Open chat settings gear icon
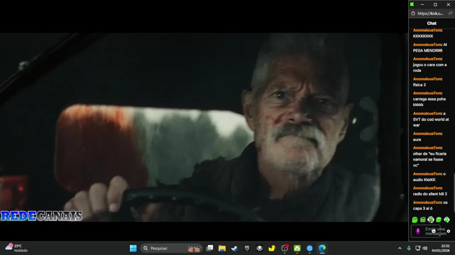 [x=448, y=231]
